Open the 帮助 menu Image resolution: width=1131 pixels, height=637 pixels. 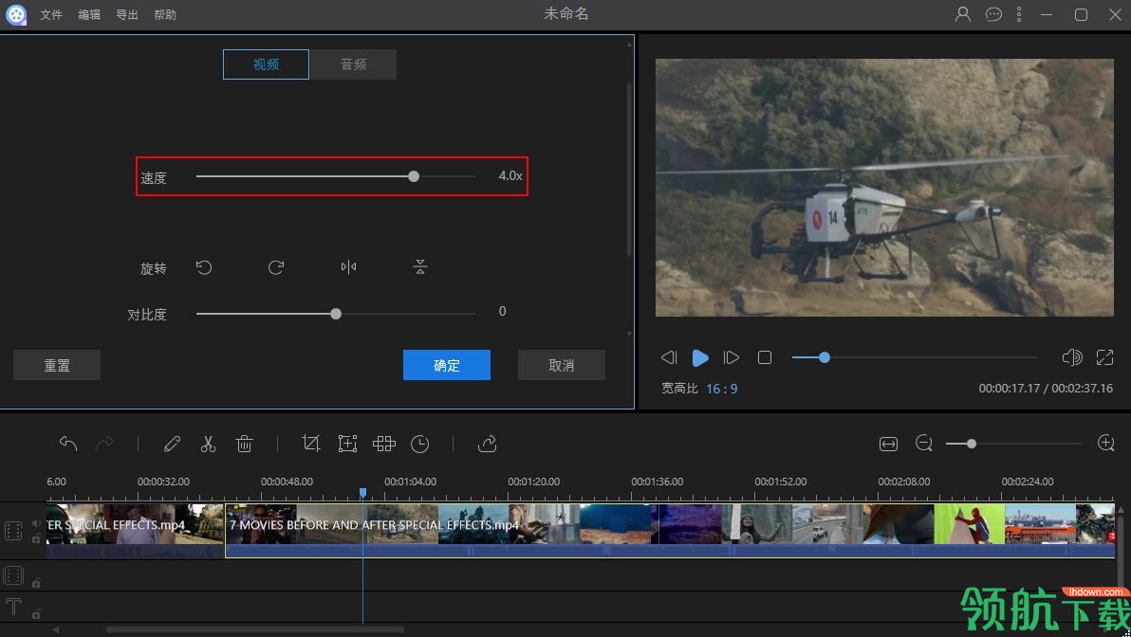[165, 14]
